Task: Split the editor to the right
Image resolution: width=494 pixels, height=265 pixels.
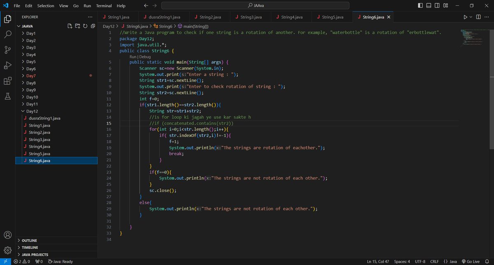Action: (x=478, y=17)
